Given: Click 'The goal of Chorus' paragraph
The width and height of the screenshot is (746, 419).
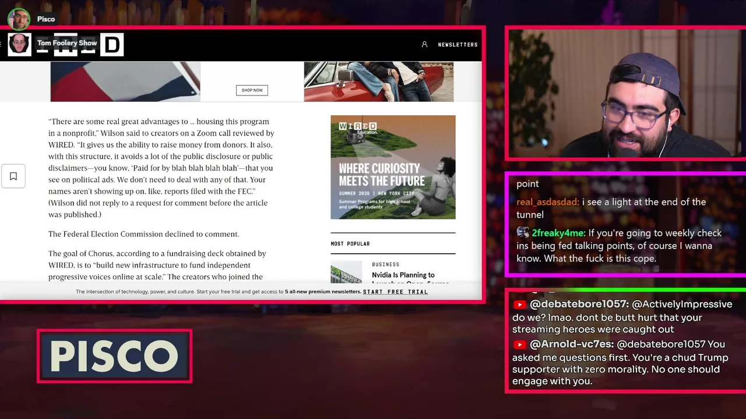Looking at the screenshot, I should 157,265.
